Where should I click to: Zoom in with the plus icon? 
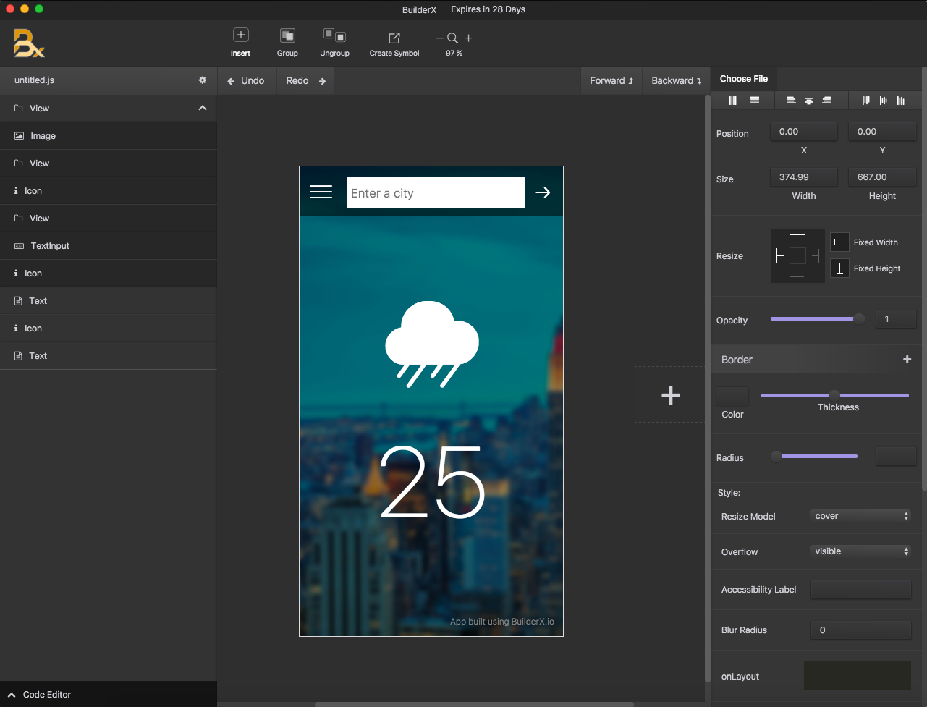point(469,38)
